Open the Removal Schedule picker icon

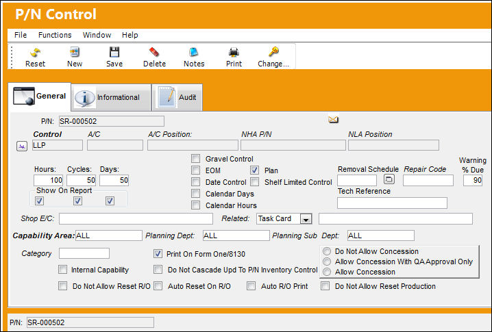coord(389,179)
